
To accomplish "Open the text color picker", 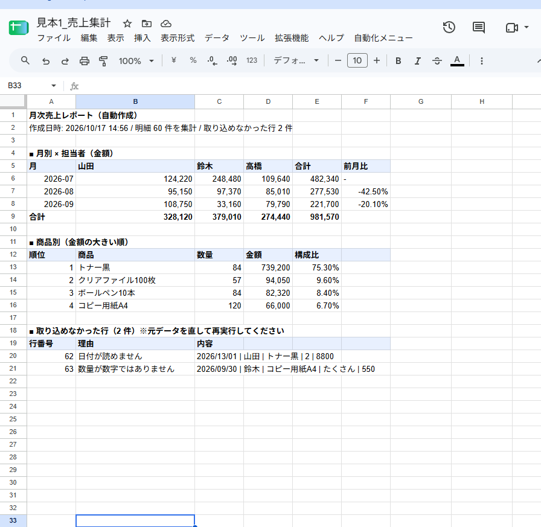I will point(457,61).
